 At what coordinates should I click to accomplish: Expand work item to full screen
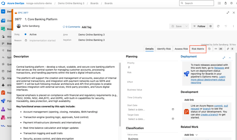click(x=228, y=13)
